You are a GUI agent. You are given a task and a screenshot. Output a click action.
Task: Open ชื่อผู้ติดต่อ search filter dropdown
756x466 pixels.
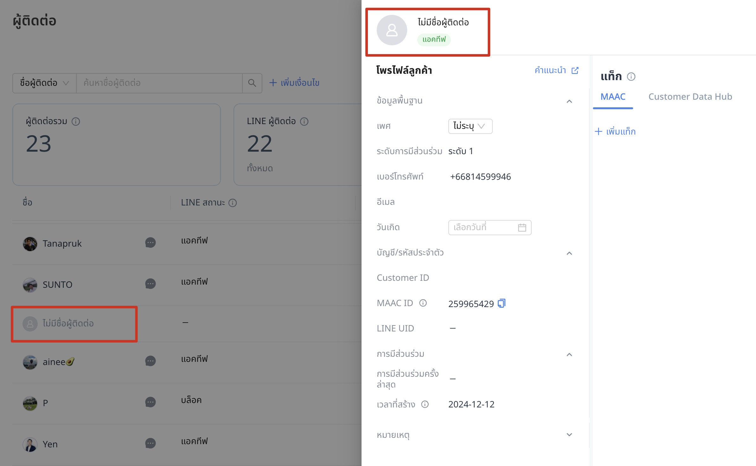[44, 83]
